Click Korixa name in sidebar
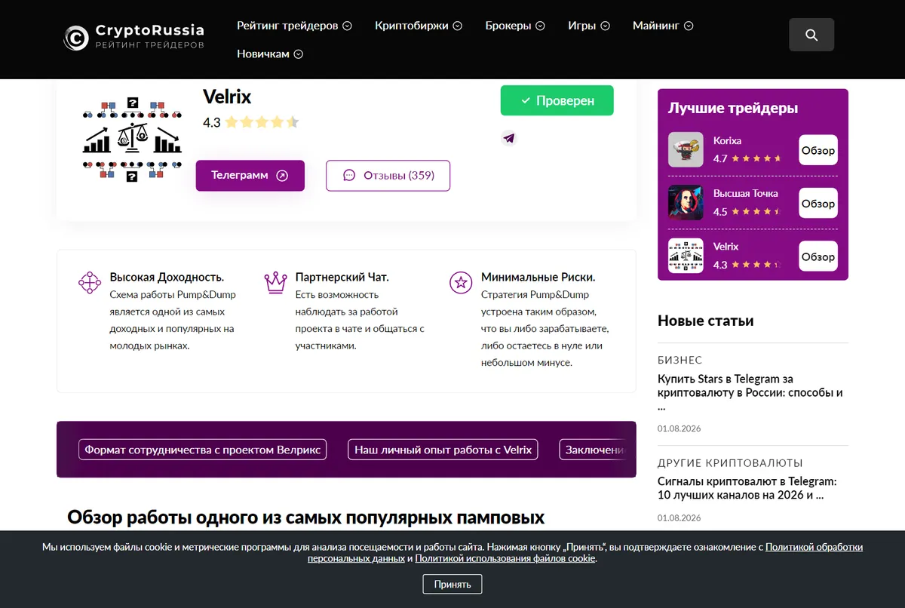This screenshot has width=905, height=608. click(727, 140)
